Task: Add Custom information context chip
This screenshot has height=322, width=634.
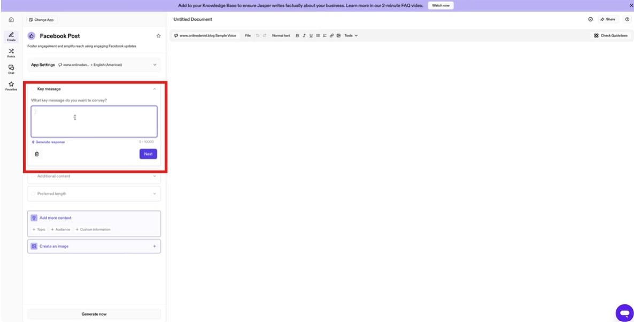Action: click(x=93, y=229)
